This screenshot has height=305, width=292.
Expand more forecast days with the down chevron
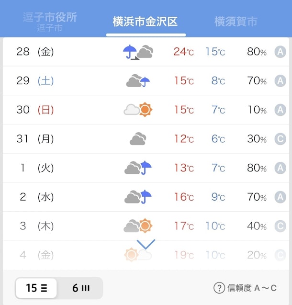(x=146, y=245)
